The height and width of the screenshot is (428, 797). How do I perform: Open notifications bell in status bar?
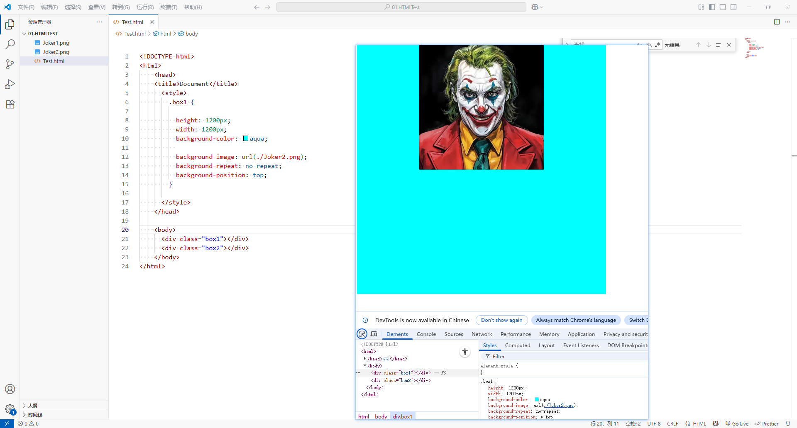(x=788, y=423)
